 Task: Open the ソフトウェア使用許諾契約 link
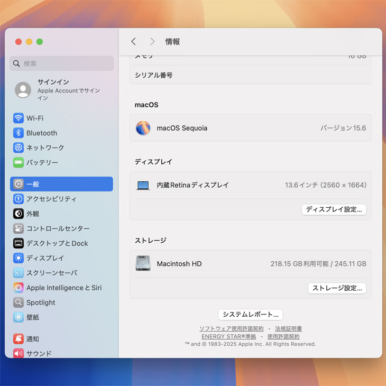(x=231, y=329)
